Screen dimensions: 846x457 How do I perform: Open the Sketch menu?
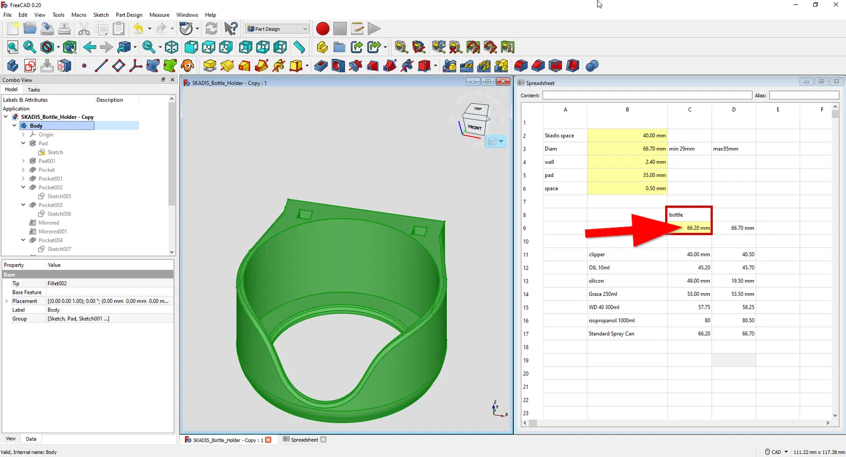101,15
